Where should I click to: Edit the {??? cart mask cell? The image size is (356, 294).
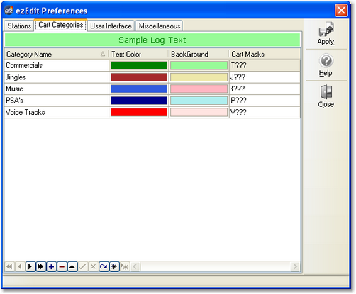point(265,89)
